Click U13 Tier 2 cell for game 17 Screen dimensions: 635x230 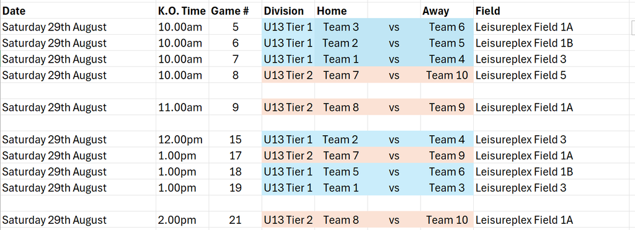[x=288, y=156]
